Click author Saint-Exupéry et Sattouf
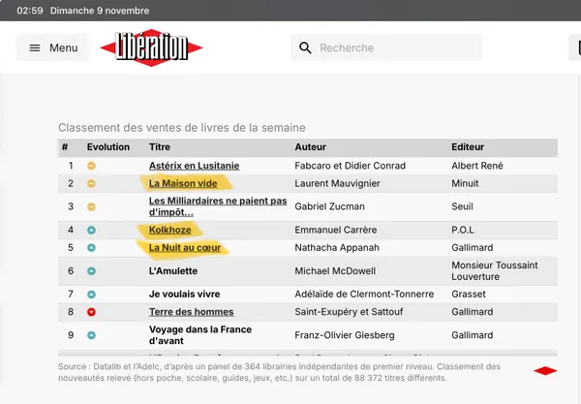This screenshot has width=581, height=404. [x=349, y=312]
